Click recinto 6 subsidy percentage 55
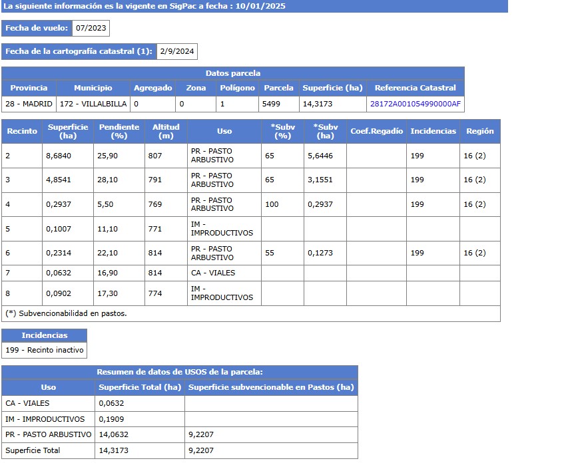 point(270,253)
